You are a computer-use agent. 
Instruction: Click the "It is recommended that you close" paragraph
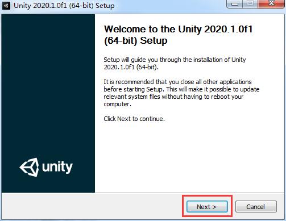[181, 93]
